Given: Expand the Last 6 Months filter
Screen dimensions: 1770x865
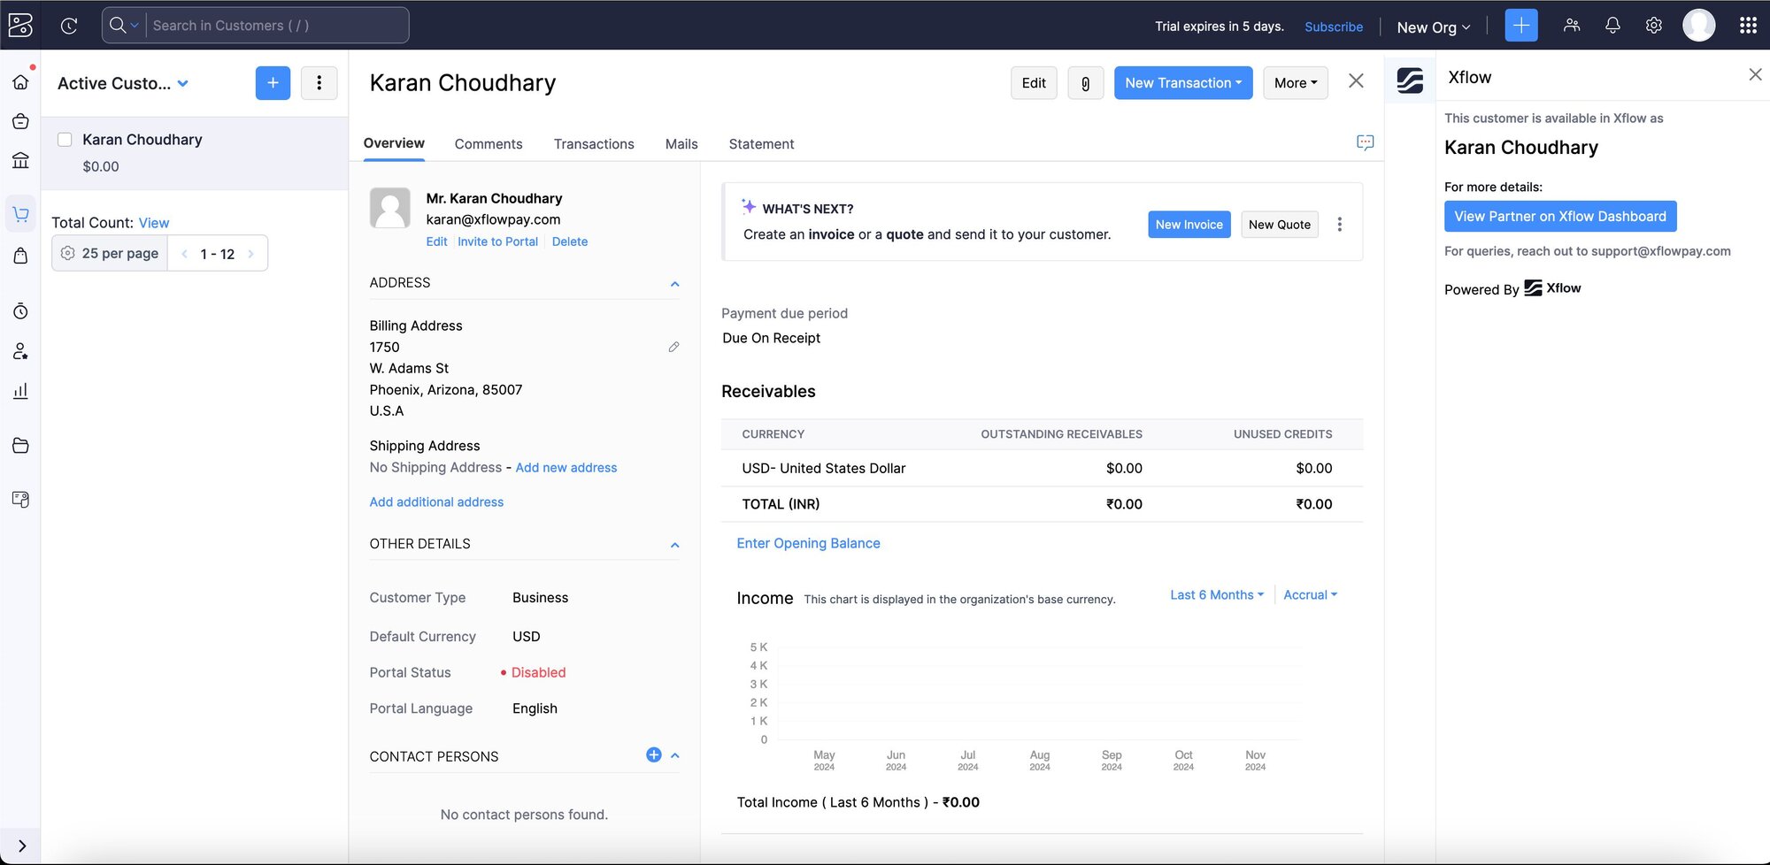Looking at the screenshot, I should click(x=1216, y=595).
